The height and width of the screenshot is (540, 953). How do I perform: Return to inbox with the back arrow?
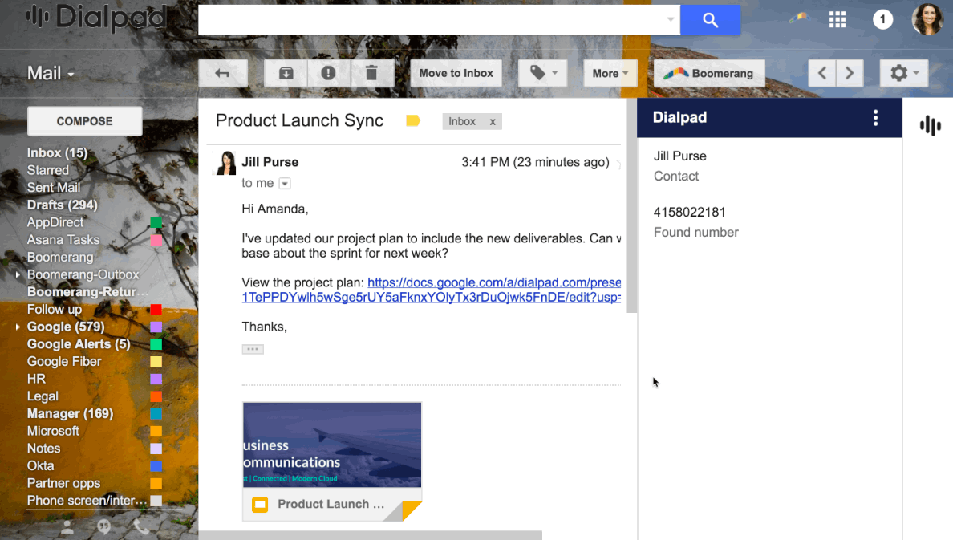coord(223,73)
